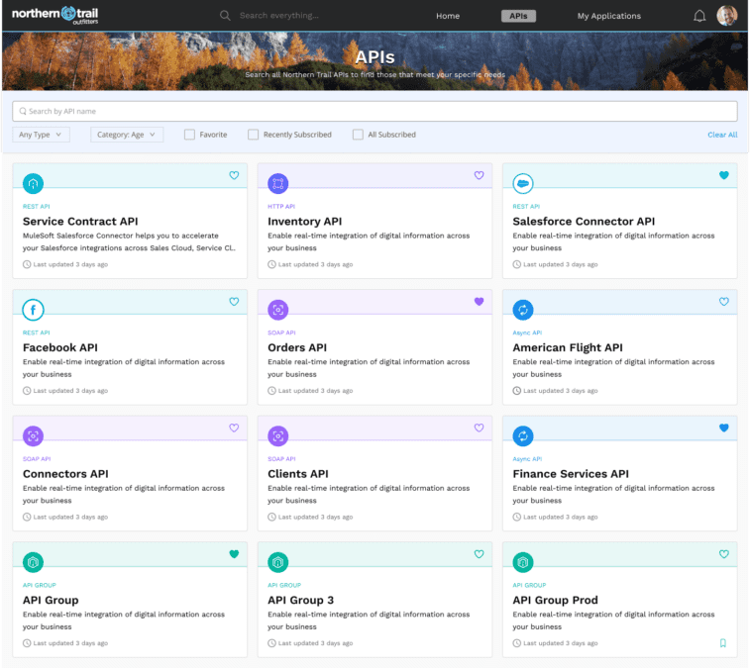
Task: Click the API GROUP label on API Group 3
Action: (x=284, y=585)
